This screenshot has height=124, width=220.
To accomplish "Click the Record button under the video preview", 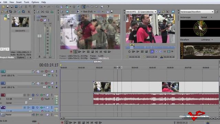I will (x=71, y=52).
